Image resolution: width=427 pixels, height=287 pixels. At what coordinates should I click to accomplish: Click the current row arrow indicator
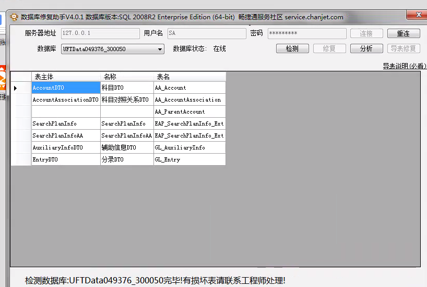(16, 88)
